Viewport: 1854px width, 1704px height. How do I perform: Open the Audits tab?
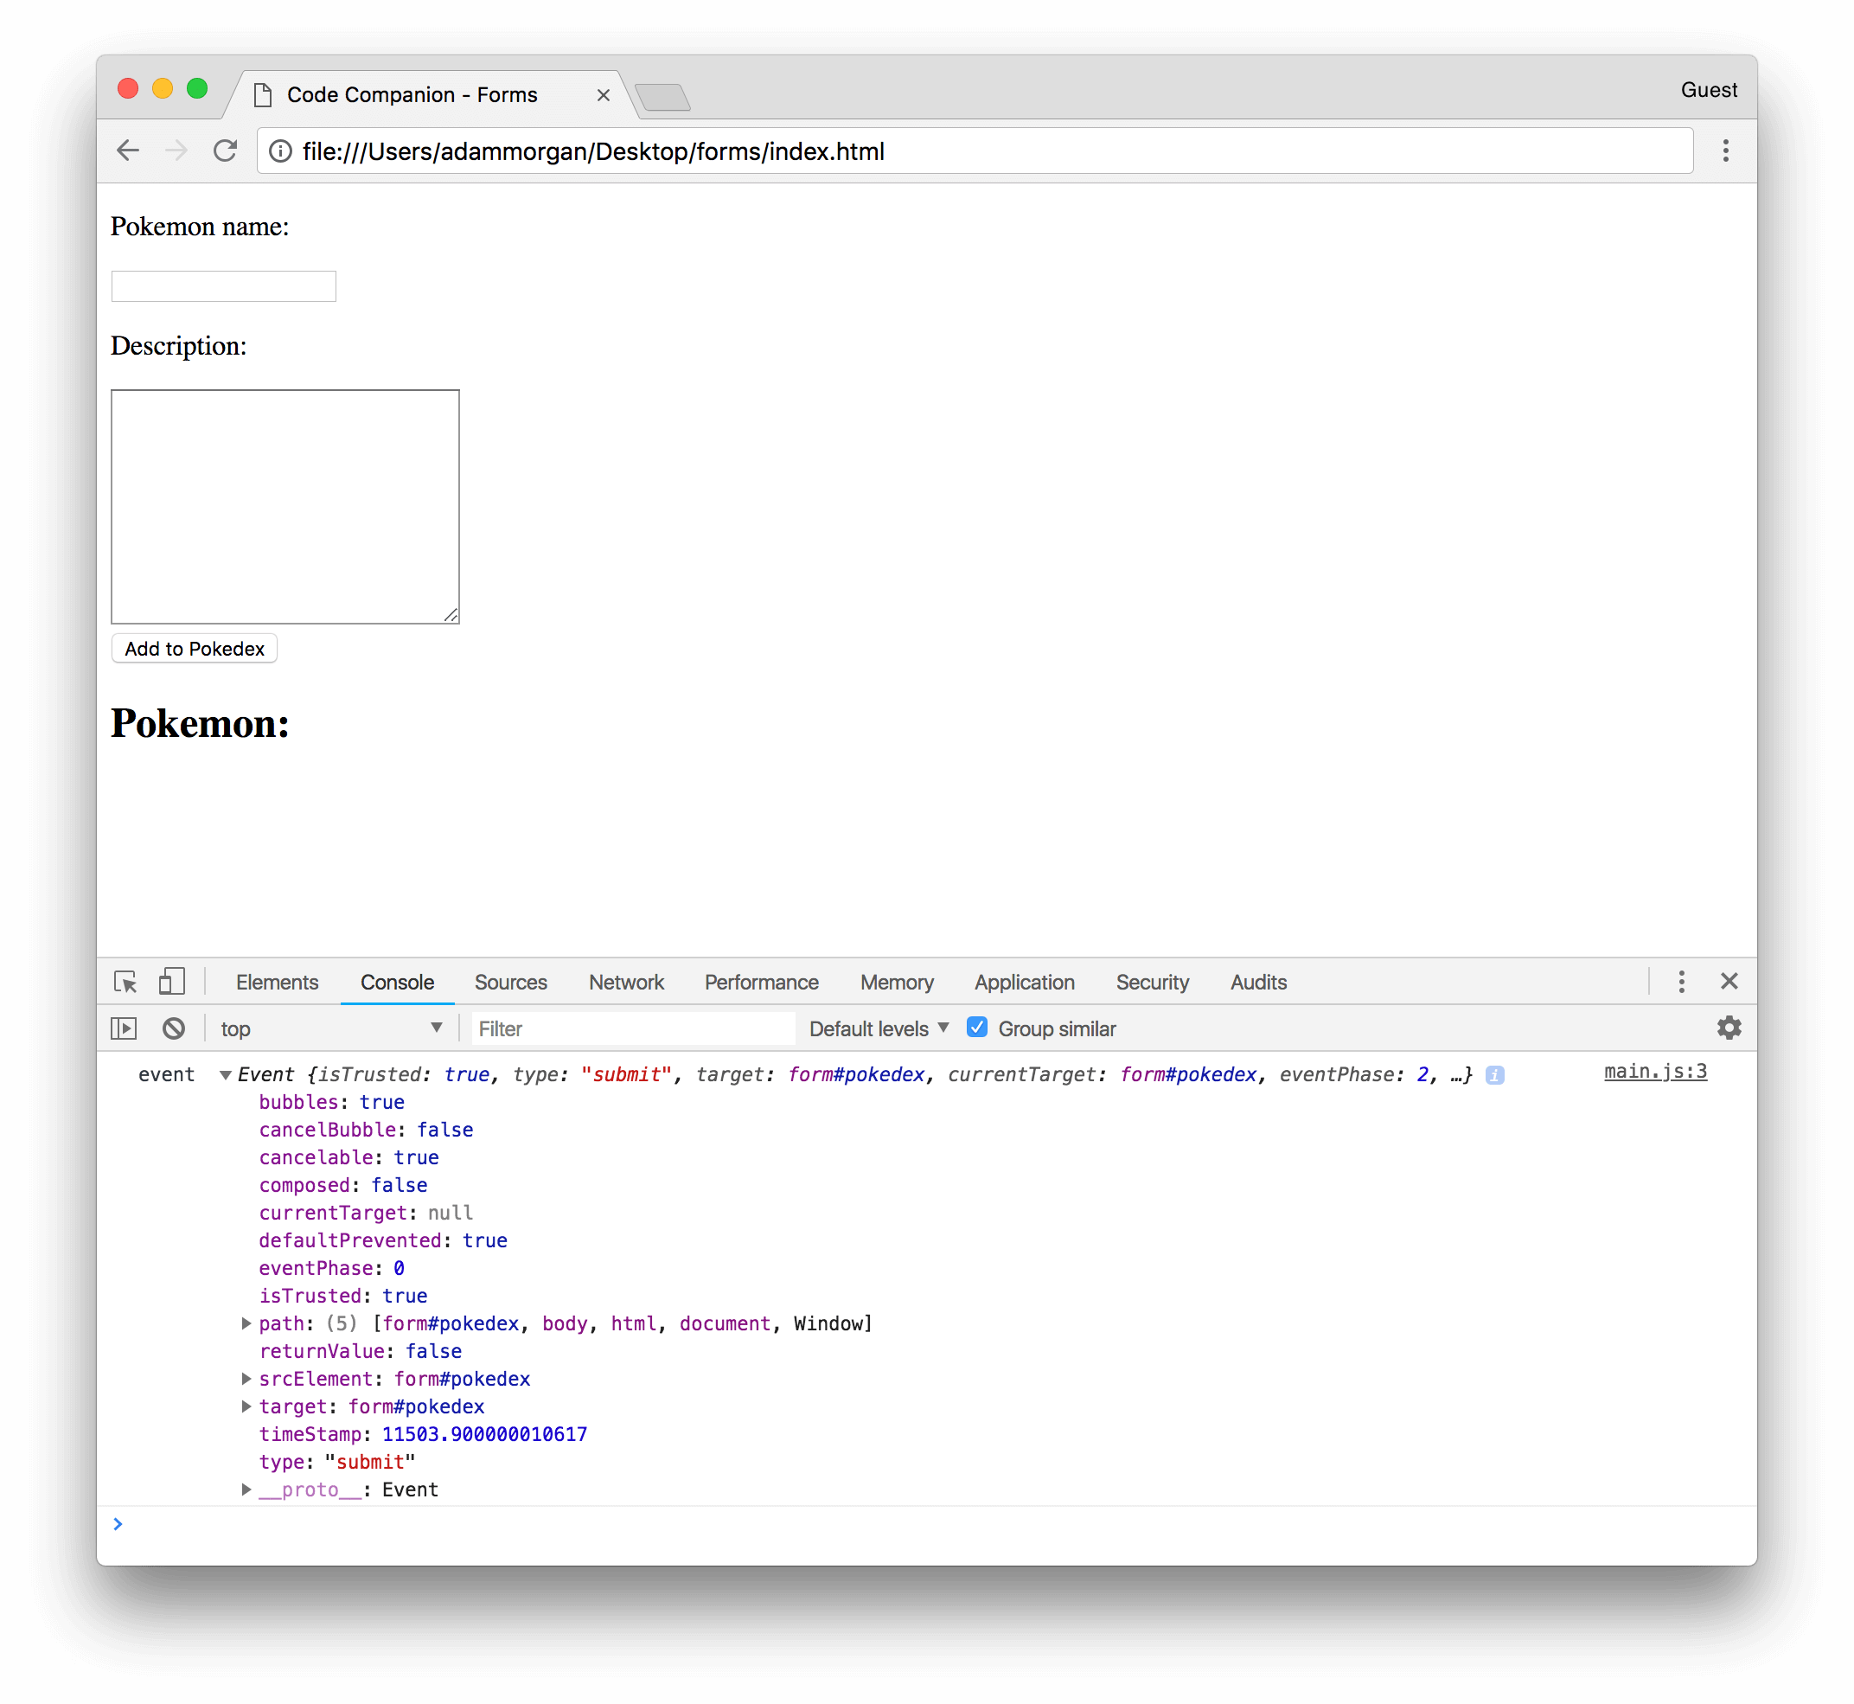[1257, 982]
